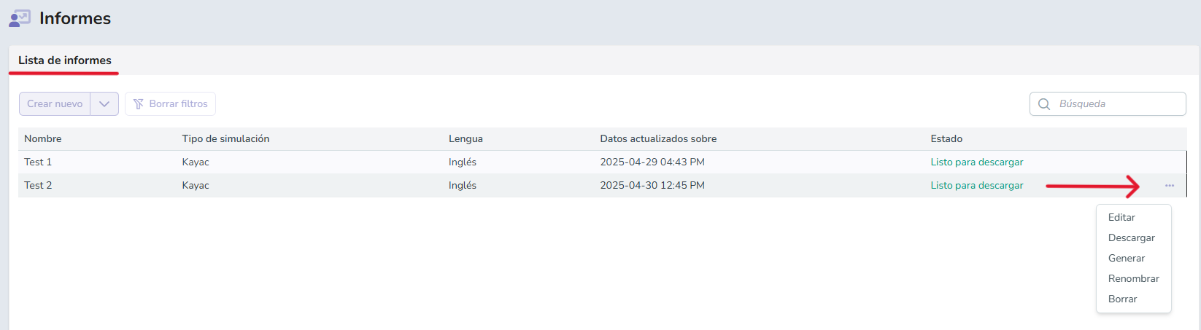1201x330 pixels.
Task: Click Datos actualizados sobre column header
Action: pos(658,139)
